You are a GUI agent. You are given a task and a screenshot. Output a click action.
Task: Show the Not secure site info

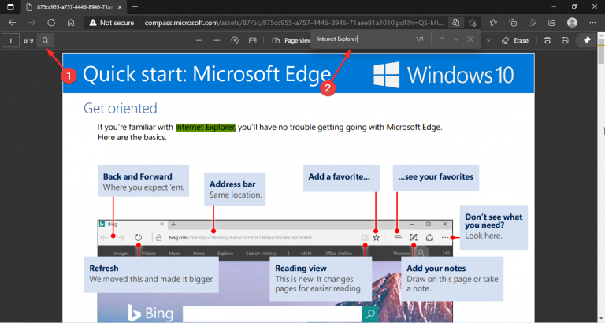[111, 23]
